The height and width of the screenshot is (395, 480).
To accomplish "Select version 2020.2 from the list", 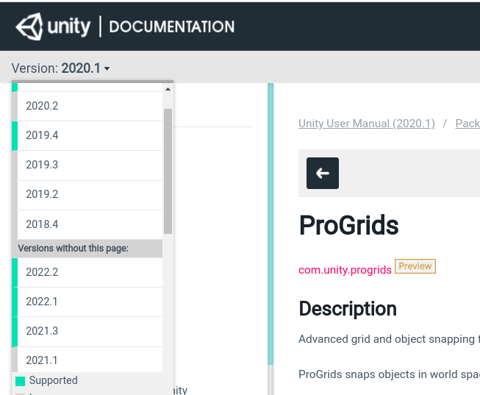I will tap(42, 106).
